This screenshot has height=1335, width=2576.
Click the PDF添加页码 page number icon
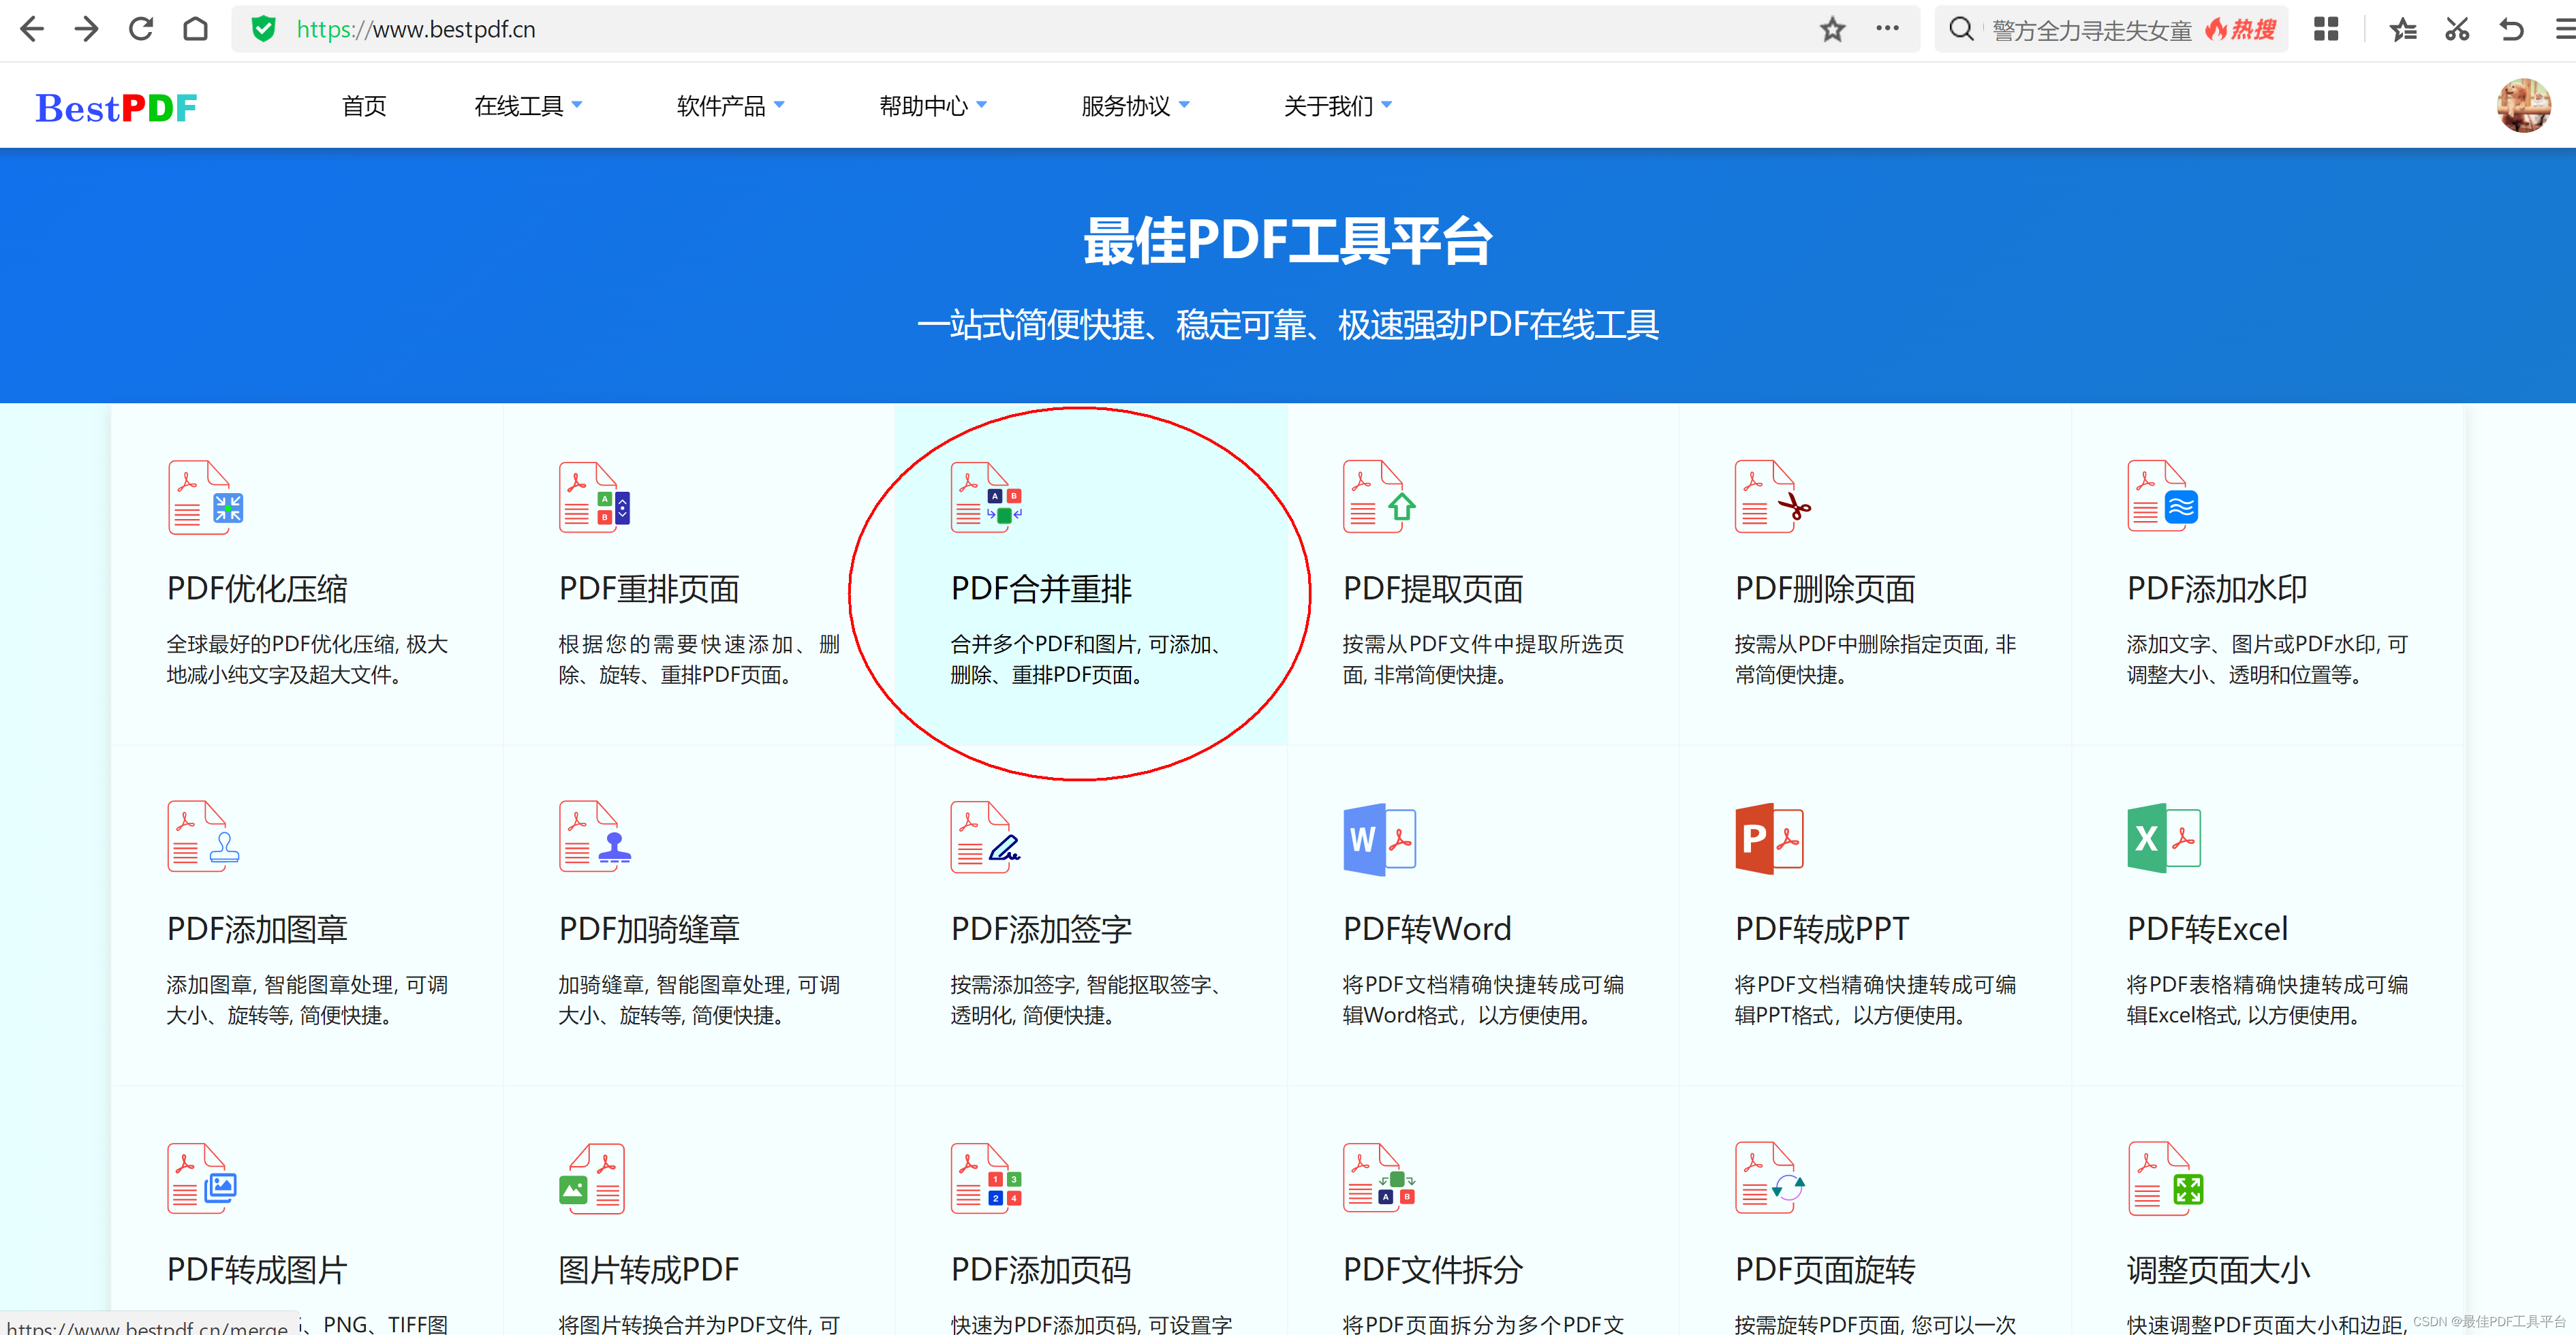pyautogui.click(x=986, y=1178)
